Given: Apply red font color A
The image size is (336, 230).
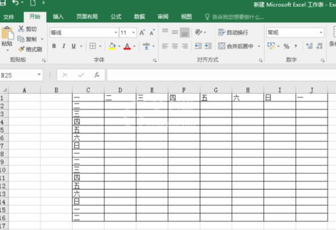Looking at the screenshot, I should [127, 46].
